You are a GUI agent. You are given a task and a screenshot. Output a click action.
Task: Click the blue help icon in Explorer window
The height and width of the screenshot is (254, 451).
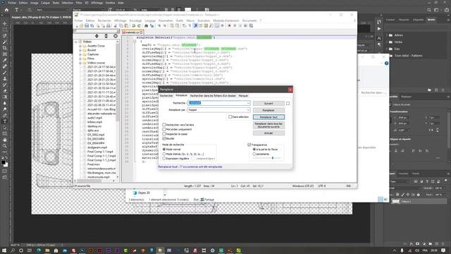[387, 63]
